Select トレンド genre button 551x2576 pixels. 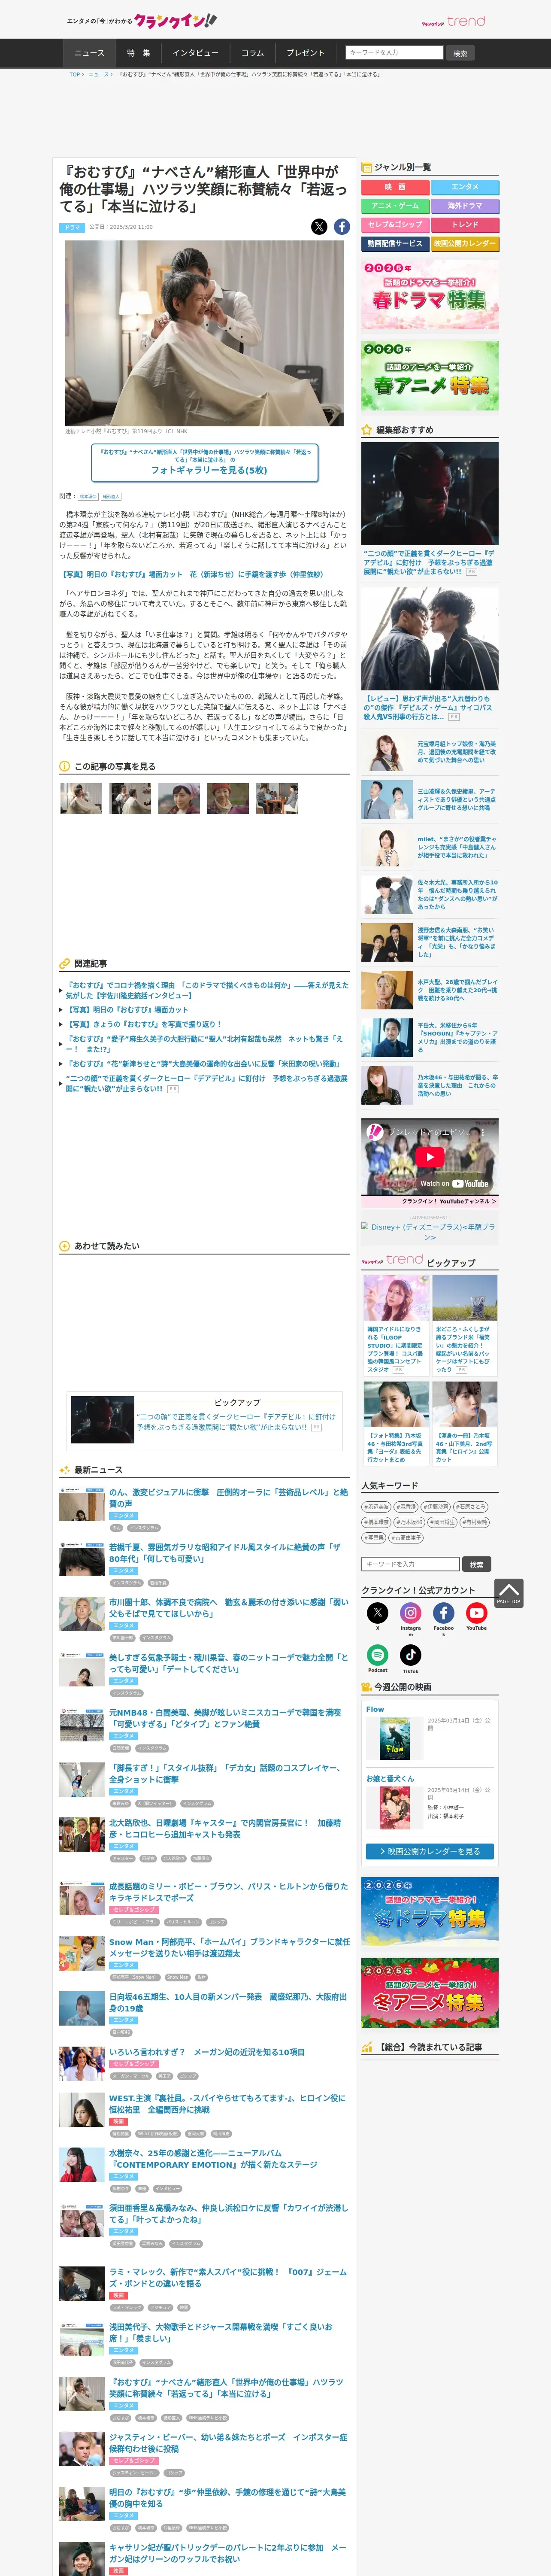[x=465, y=225]
